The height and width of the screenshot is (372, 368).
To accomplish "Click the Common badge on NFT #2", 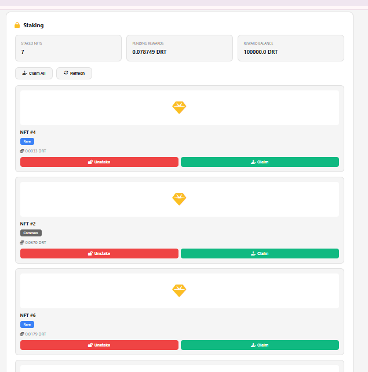I will (x=31, y=233).
